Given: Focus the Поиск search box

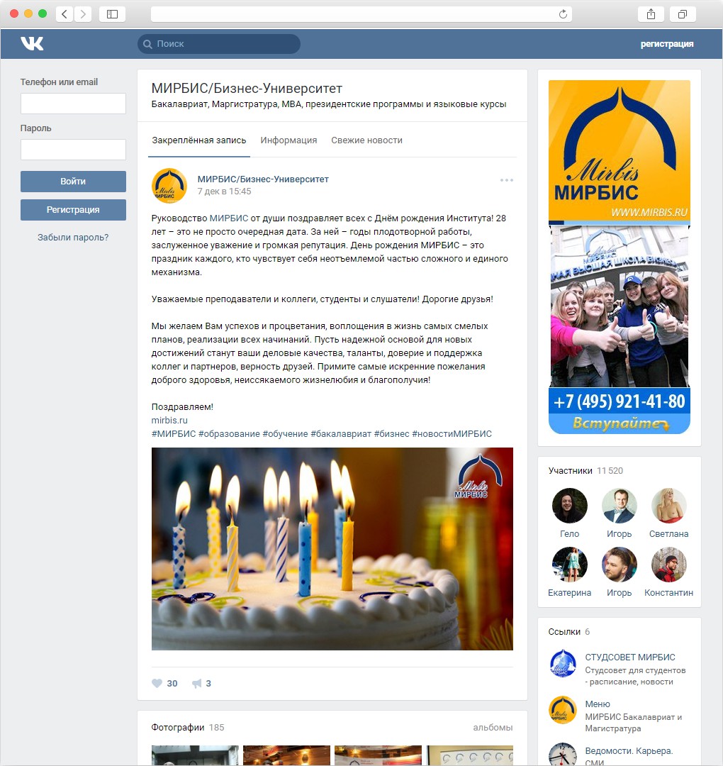Looking at the screenshot, I should [219, 44].
